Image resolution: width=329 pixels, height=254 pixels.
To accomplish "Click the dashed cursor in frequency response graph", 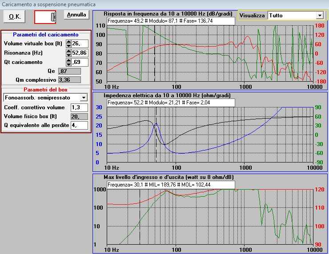I will click(x=155, y=53).
